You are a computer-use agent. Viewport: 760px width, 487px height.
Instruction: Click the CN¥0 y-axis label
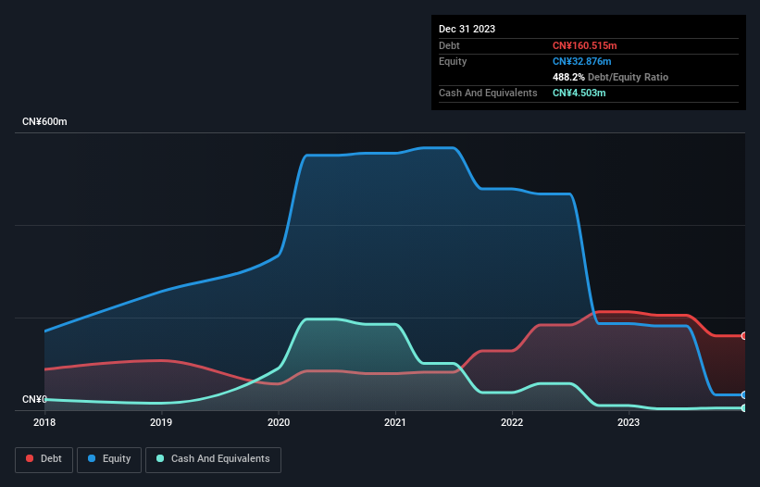click(x=34, y=399)
